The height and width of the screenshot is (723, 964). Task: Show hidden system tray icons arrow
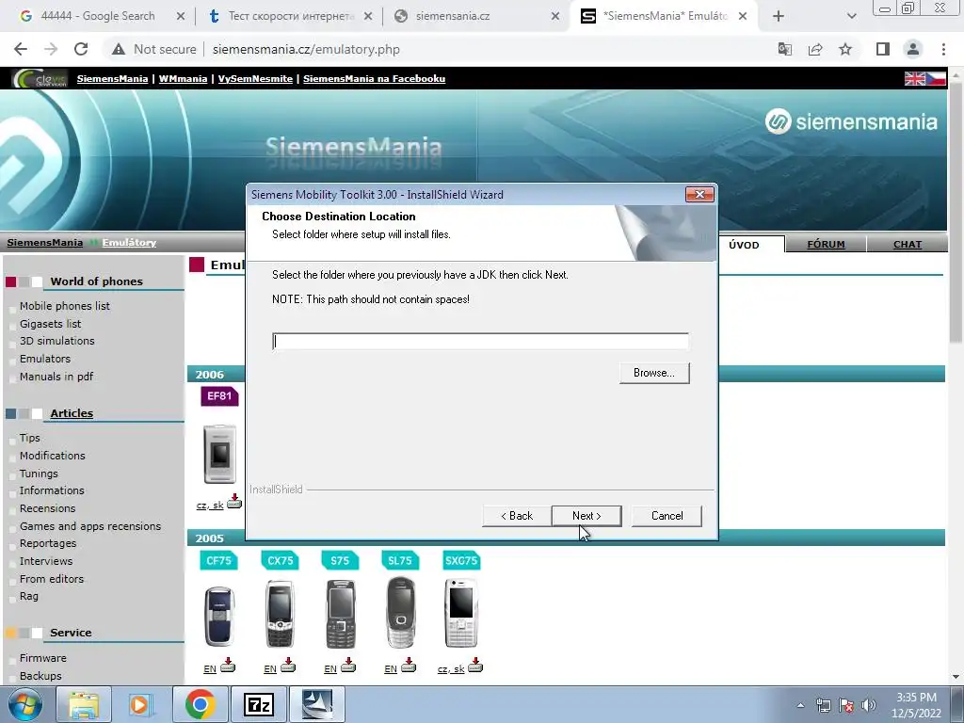(x=800, y=705)
